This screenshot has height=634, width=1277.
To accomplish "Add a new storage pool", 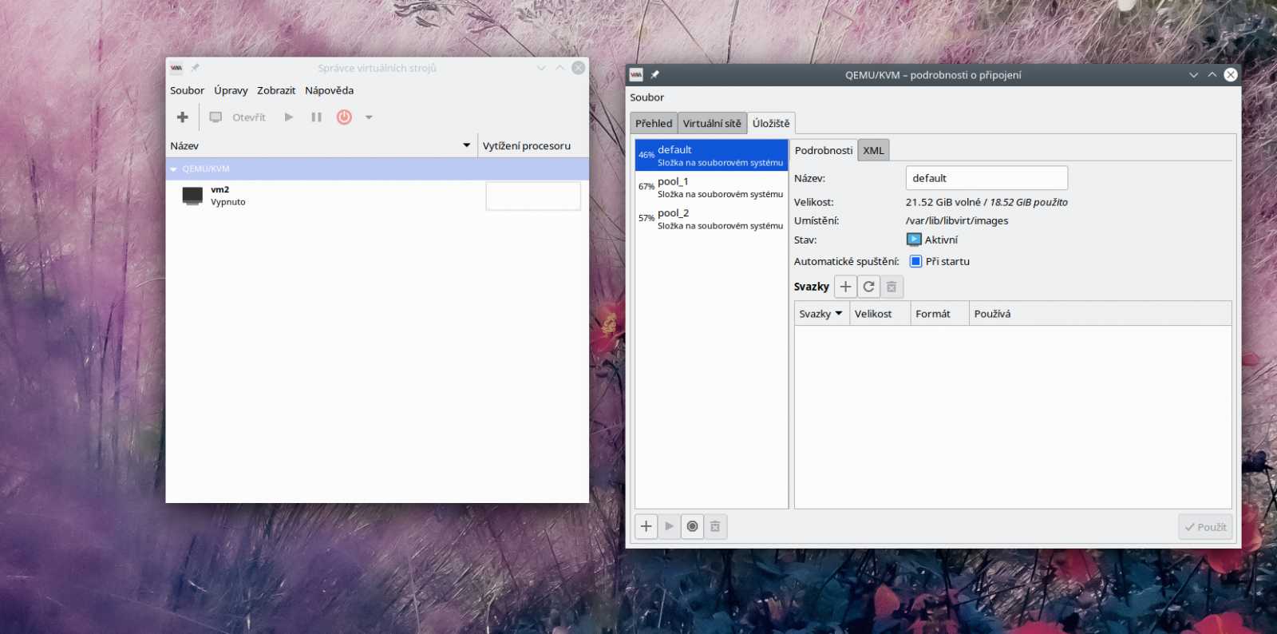I will [x=646, y=526].
